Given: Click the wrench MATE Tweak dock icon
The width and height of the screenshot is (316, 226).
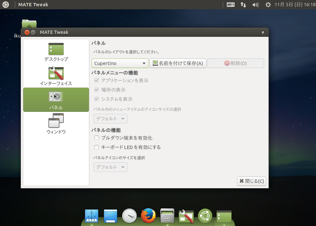Looking at the screenshot, I should coord(186,216).
